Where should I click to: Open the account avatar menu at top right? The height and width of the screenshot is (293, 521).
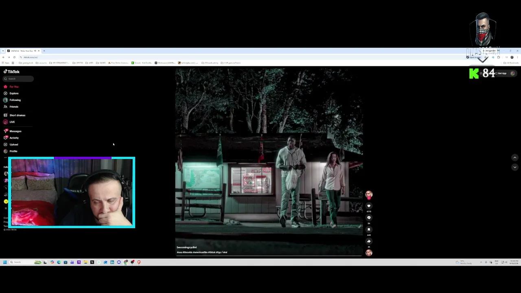tap(512, 73)
